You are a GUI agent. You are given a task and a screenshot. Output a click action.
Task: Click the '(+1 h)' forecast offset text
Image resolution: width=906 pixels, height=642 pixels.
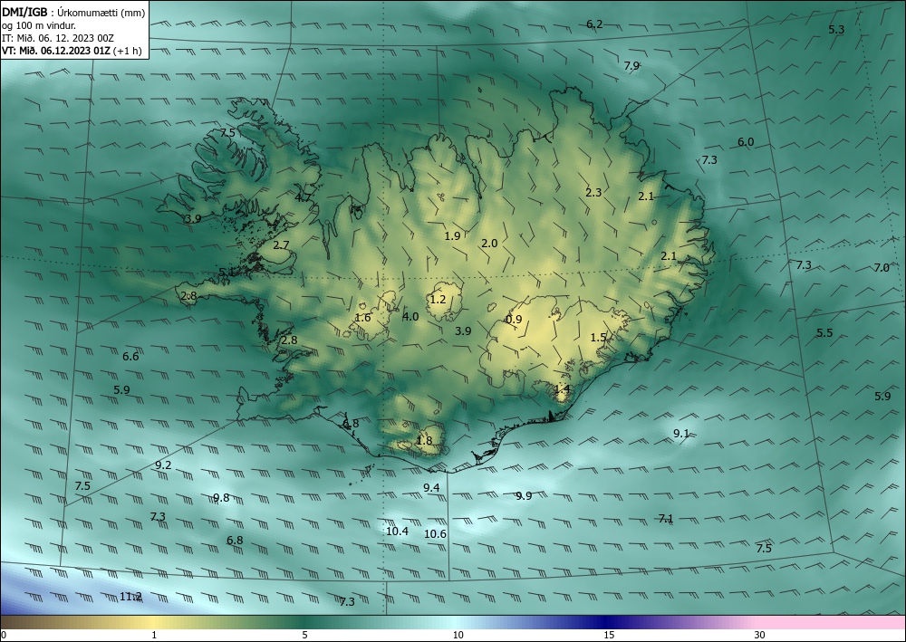click(127, 50)
